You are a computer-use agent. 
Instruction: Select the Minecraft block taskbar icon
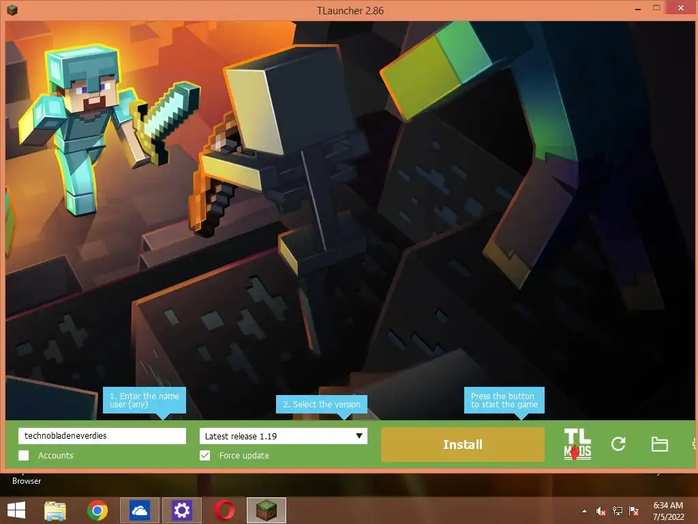pyautogui.click(x=267, y=510)
